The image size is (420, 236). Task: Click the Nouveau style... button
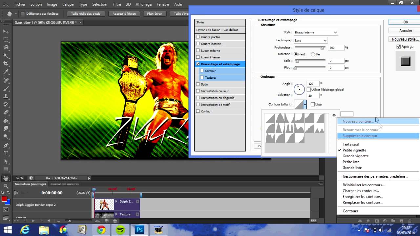click(406, 39)
